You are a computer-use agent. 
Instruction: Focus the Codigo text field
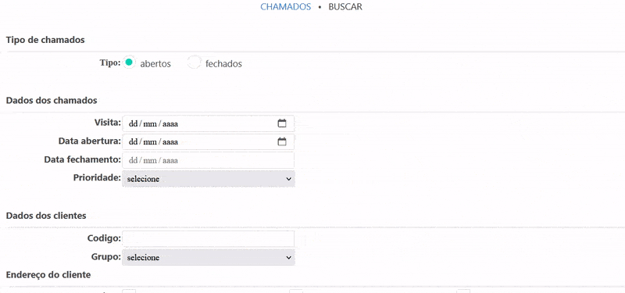[x=209, y=239]
